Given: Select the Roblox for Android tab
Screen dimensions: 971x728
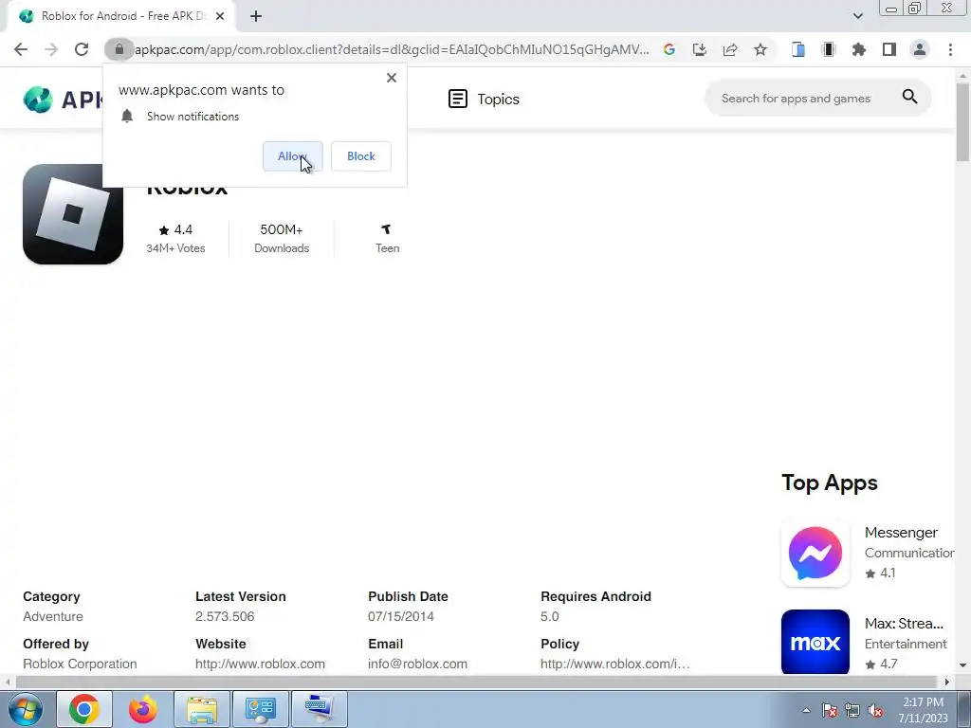Looking at the screenshot, I should point(120,16).
